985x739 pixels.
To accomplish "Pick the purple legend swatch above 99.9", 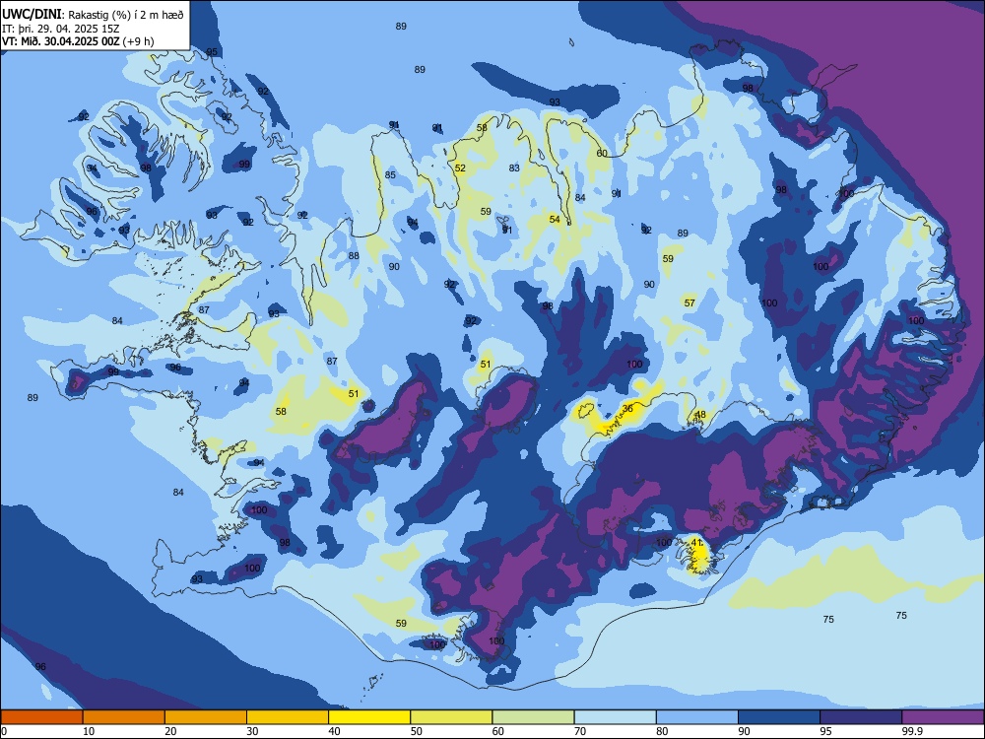I will pyautogui.click(x=943, y=717).
